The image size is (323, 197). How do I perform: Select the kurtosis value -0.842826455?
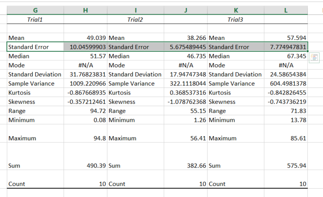point(286,92)
